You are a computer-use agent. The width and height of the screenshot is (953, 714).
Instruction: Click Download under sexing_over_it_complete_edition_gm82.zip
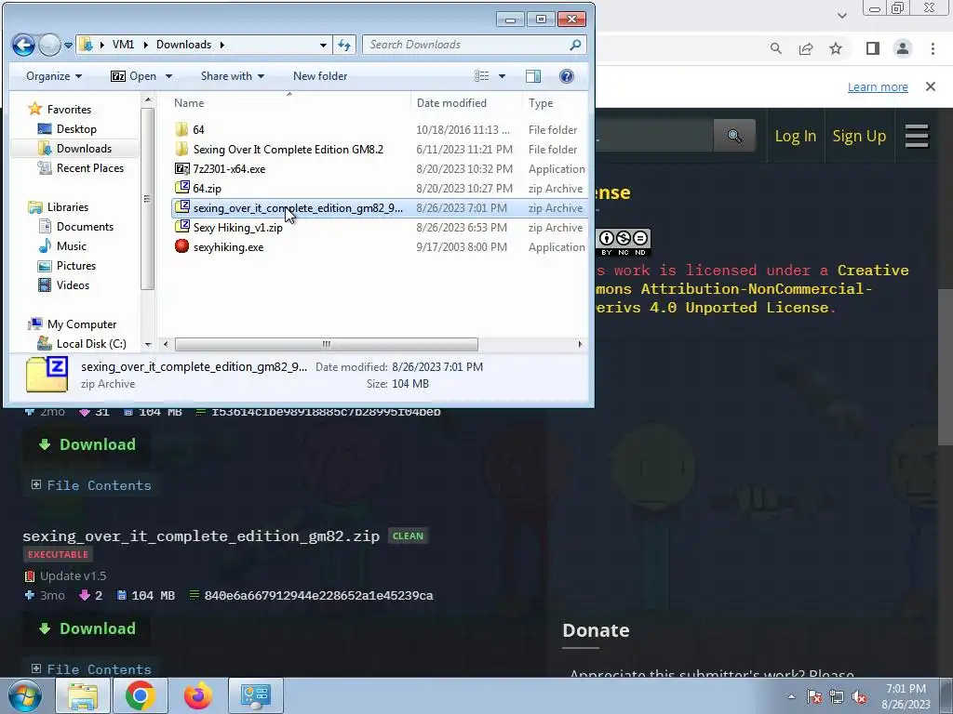pos(87,628)
